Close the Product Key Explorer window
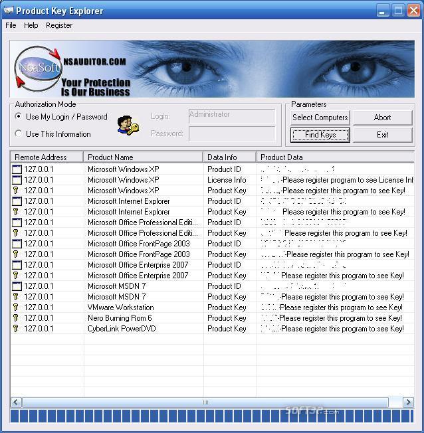 coord(414,11)
